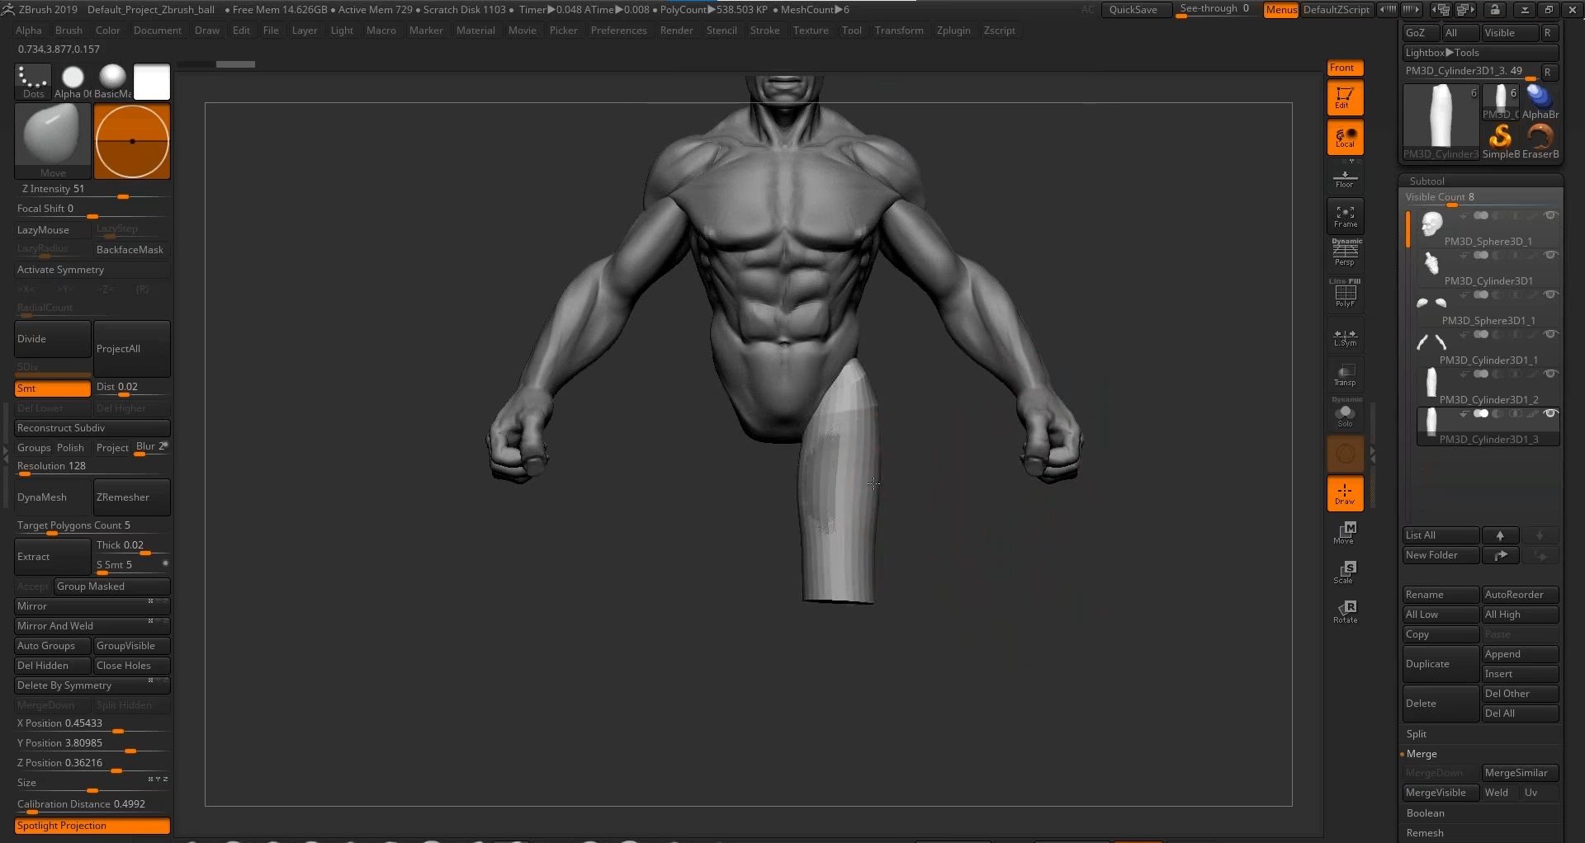
Task: Toggle Solo mode icon
Action: point(1345,415)
